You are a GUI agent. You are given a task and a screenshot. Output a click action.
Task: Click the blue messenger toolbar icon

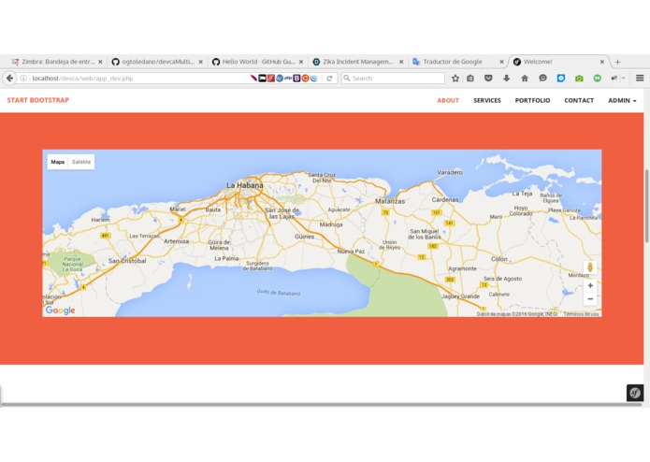[x=561, y=78]
